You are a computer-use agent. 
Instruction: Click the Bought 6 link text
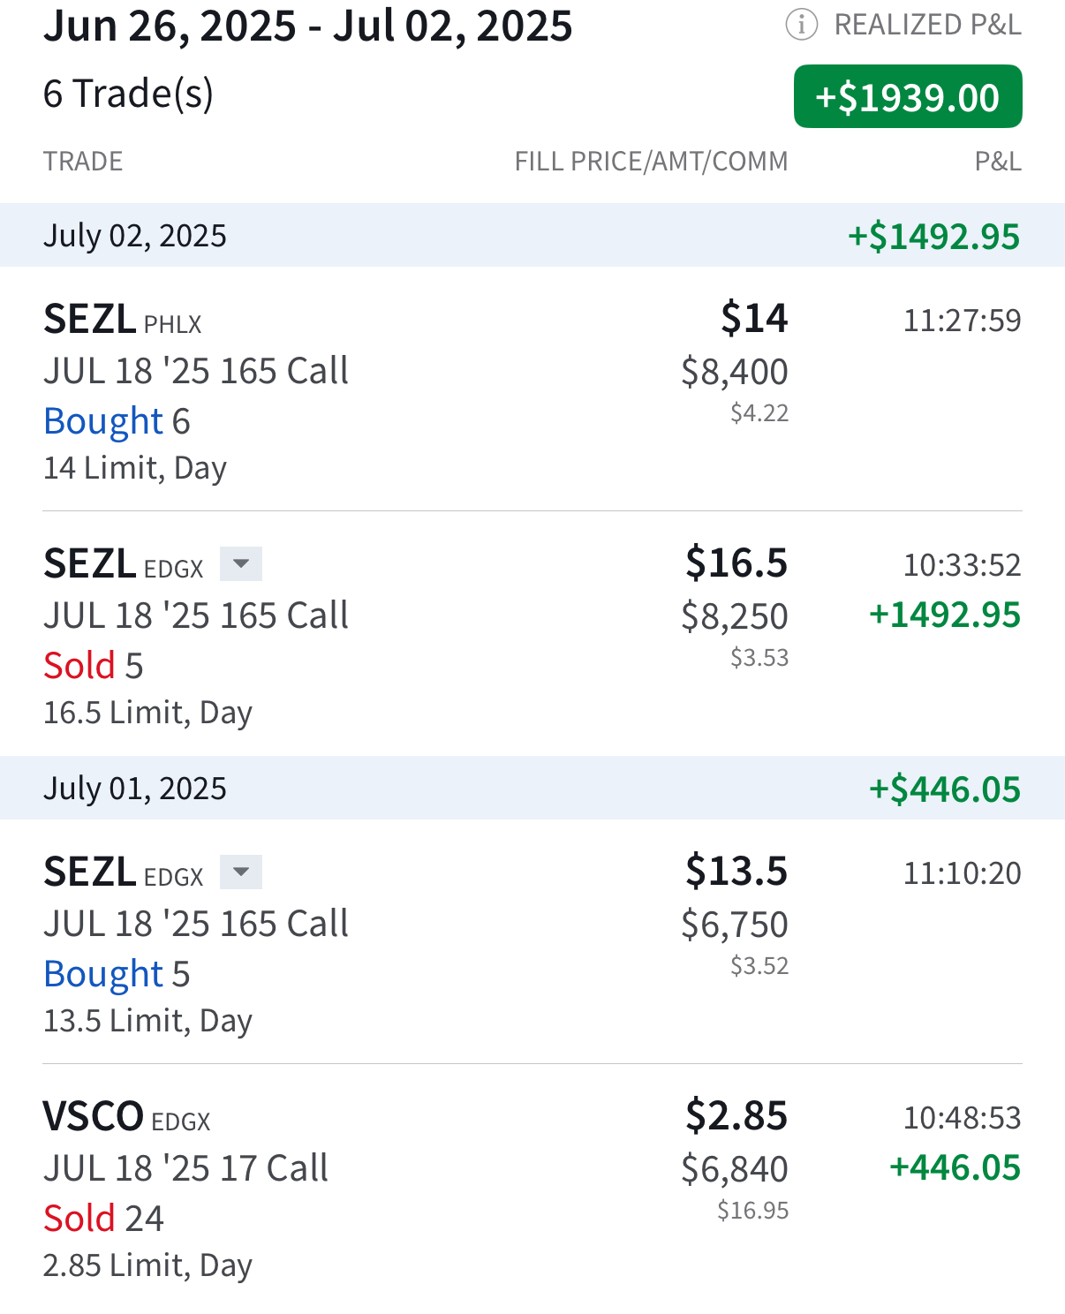pyautogui.click(x=117, y=421)
